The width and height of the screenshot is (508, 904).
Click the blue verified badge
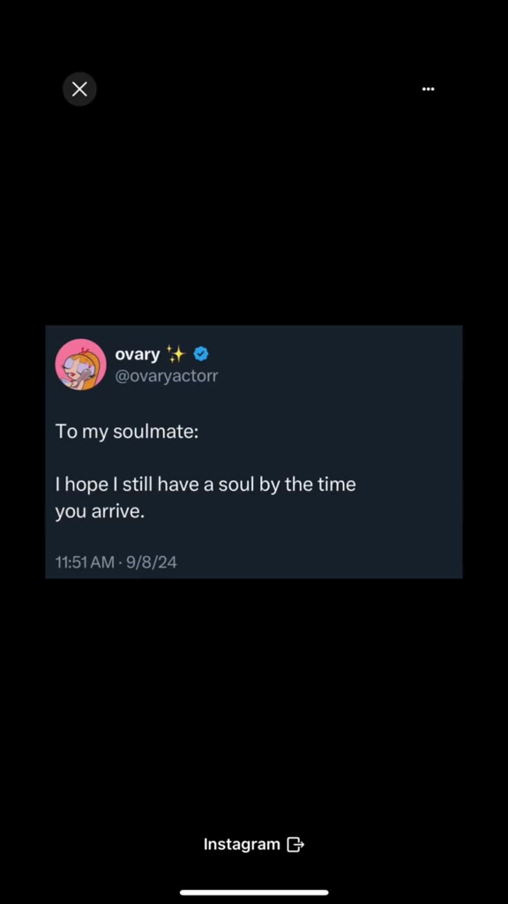pyautogui.click(x=200, y=353)
